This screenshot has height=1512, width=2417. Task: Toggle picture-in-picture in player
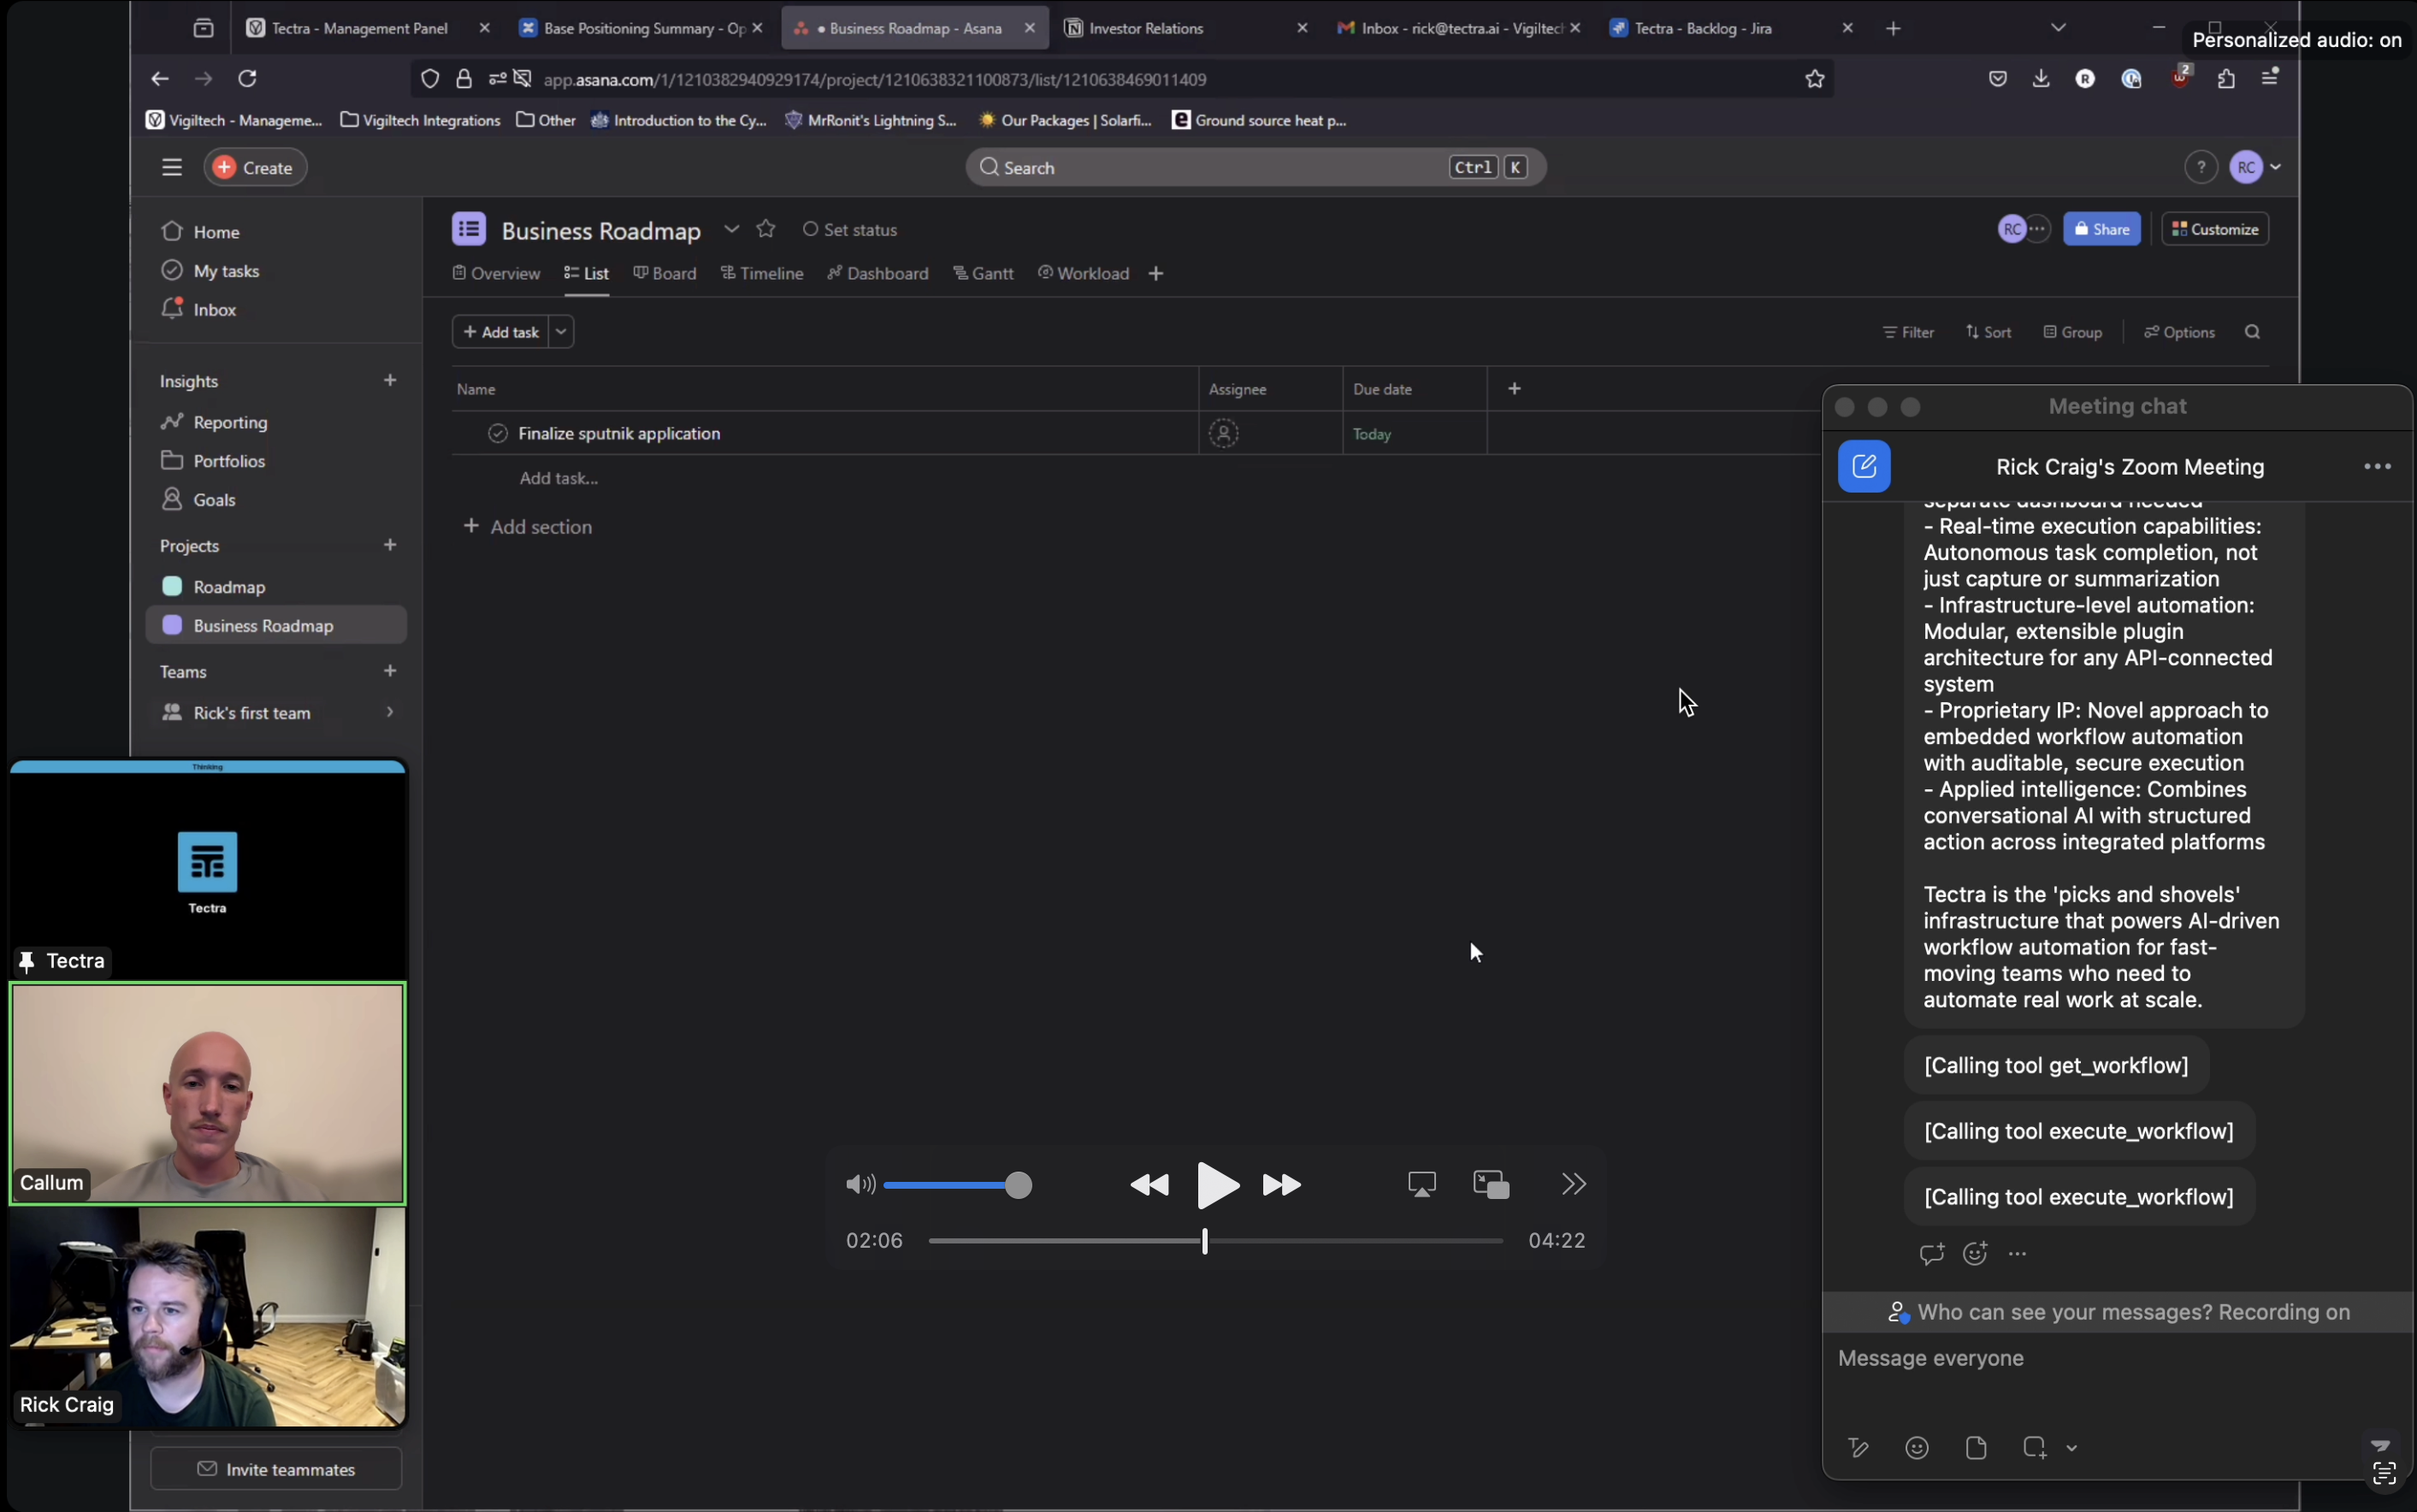[1491, 1185]
